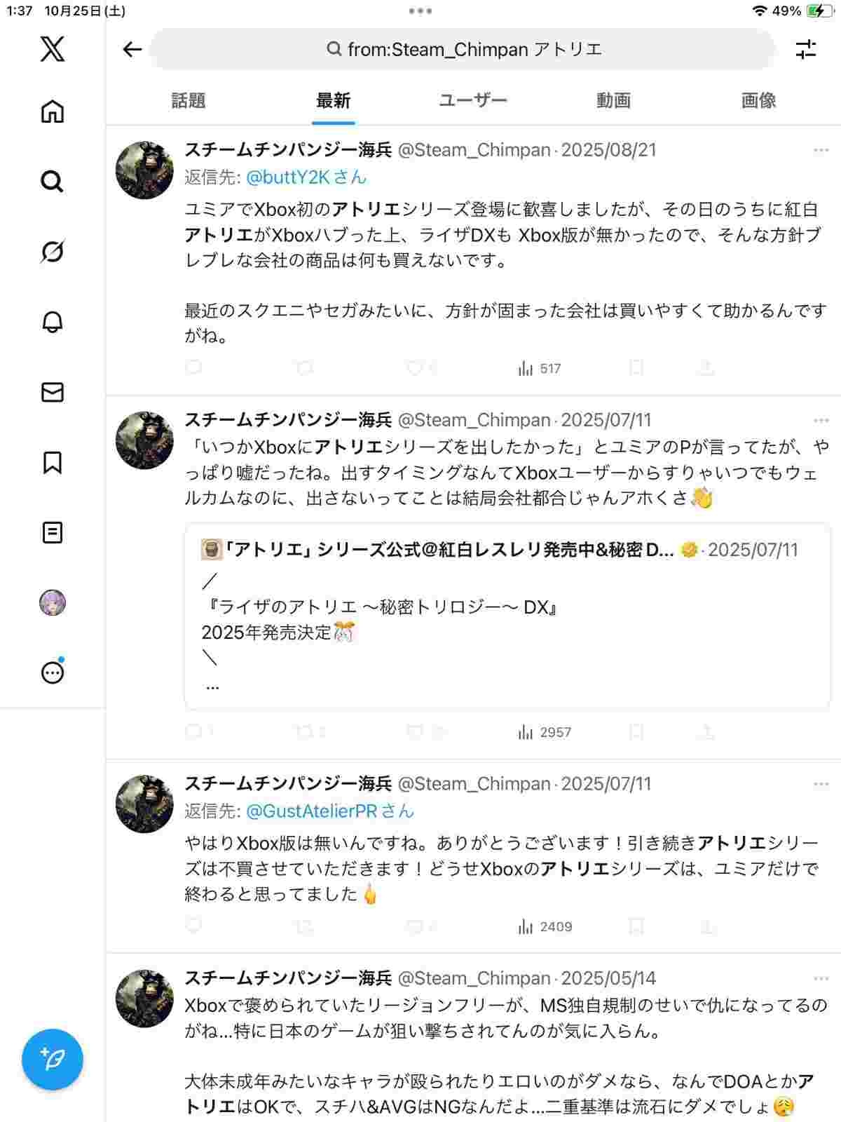The width and height of the screenshot is (841, 1122).
Task: Open the Notifications bell
Action: pyautogui.click(x=53, y=322)
